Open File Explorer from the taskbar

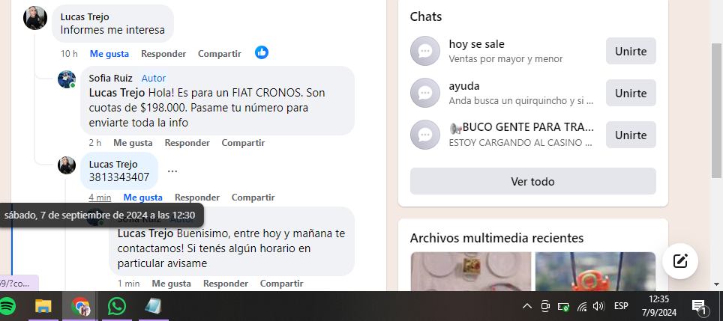pos(43,306)
